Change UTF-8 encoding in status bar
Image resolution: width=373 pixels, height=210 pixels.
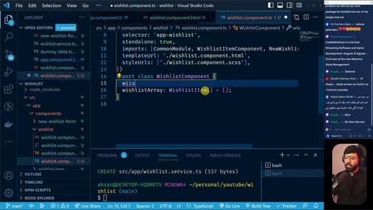166,206
